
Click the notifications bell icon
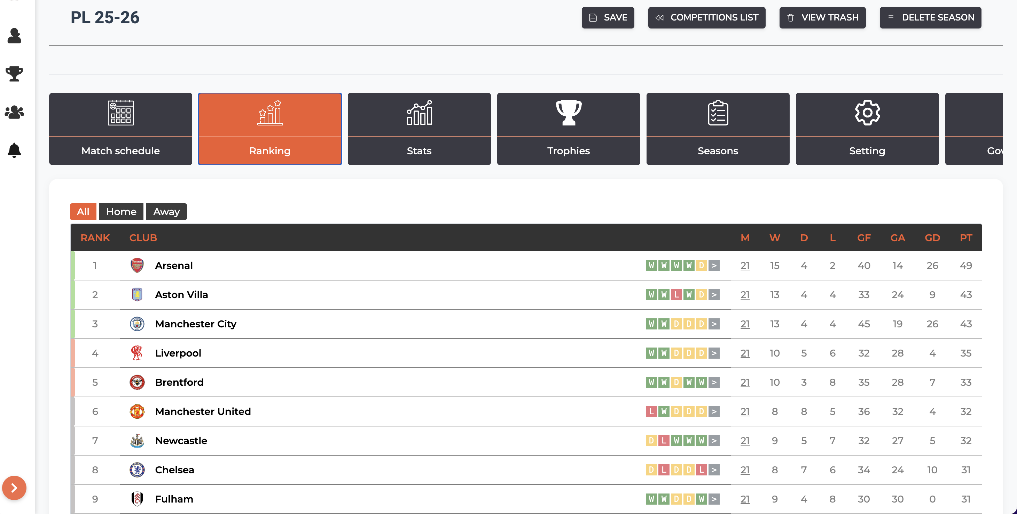(x=14, y=150)
